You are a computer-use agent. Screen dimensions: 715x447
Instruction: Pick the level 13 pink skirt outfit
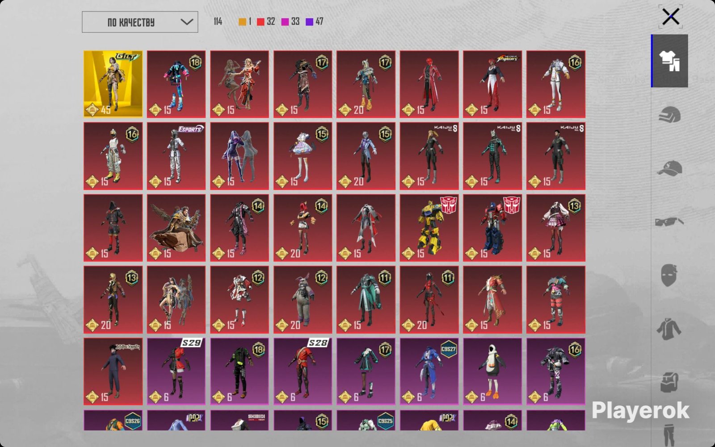[x=556, y=228]
